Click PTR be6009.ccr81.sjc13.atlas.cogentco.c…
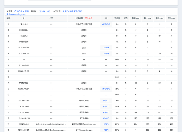Image resolution: width=182 pixels, height=132 pixels. coord(51,130)
